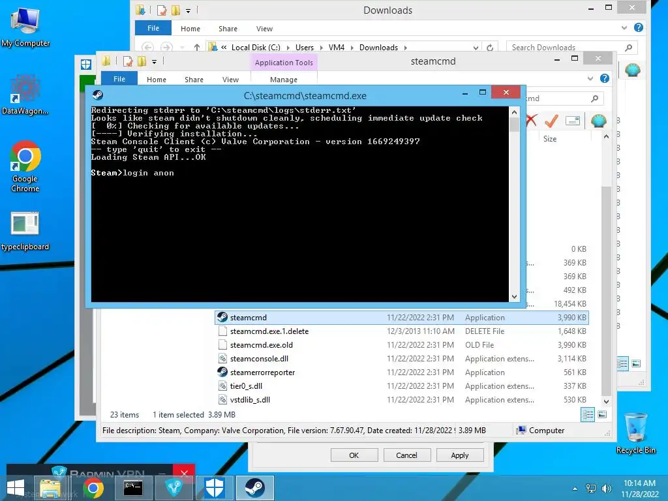Click OK in properties dialog

click(354, 455)
